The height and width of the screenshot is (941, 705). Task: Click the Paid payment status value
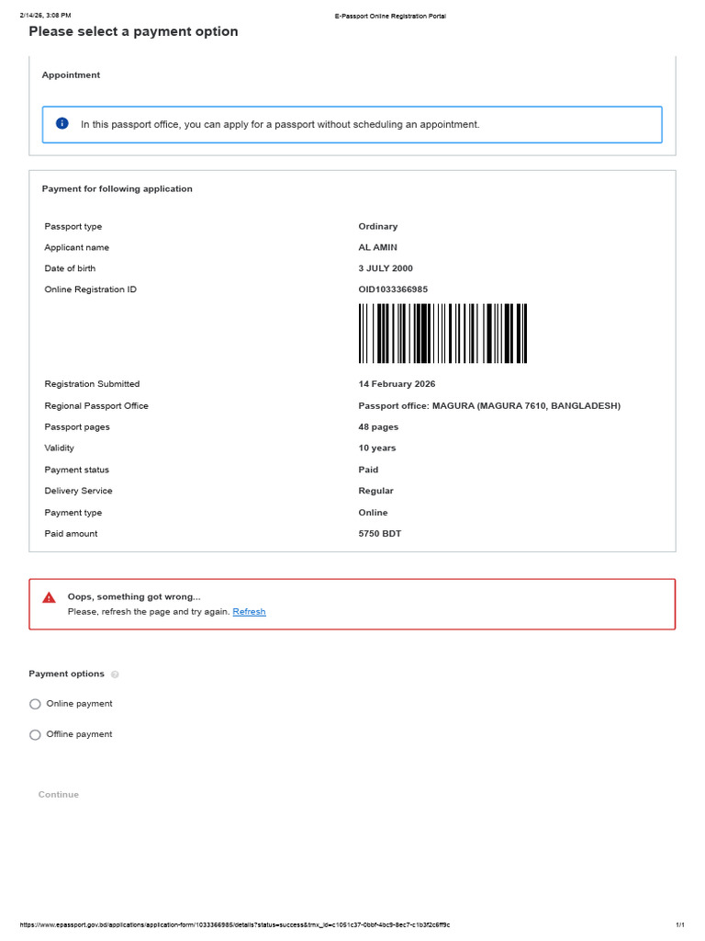coord(368,470)
